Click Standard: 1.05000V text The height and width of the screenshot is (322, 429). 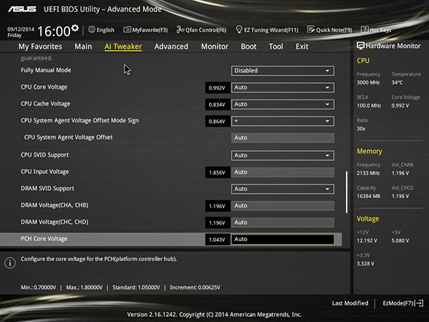pos(136,288)
